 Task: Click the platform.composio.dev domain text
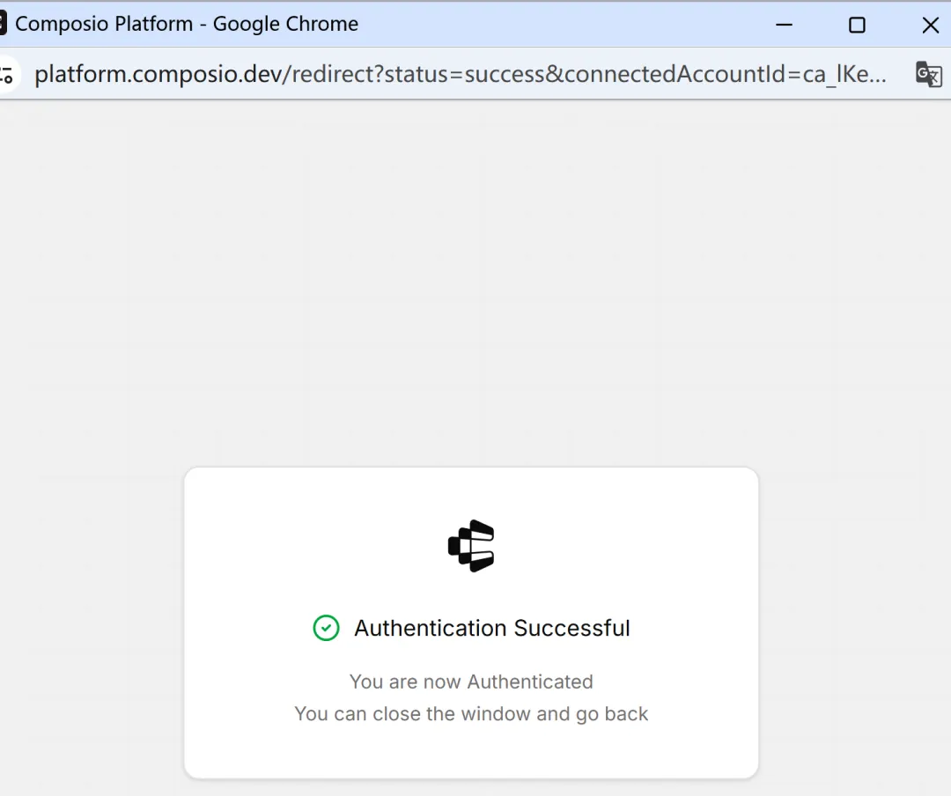click(157, 75)
